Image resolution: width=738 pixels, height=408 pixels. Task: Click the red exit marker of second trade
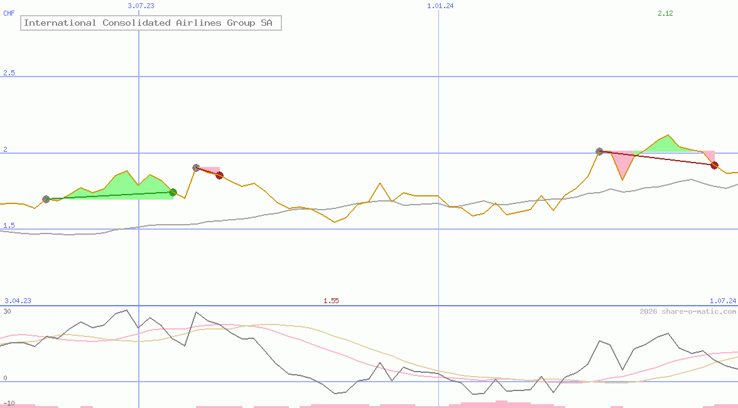tap(219, 175)
